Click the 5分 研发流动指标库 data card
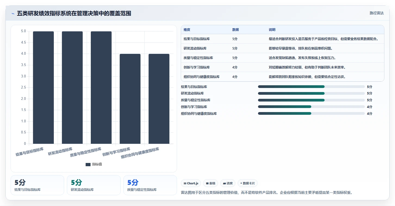395x206 pixels. click(94, 185)
